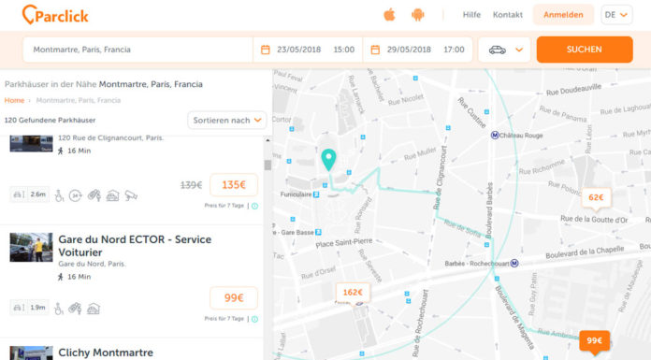Image resolution: width=651 pixels, height=360 pixels.
Task: Select the 62€ price marker on map
Action: pyautogui.click(x=596, y=197)
